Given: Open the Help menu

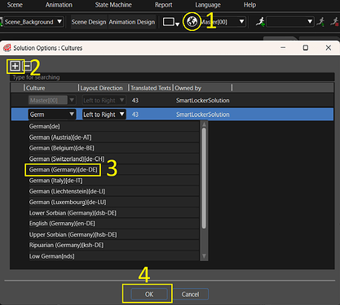Looking at the screenshot, I should [x=249, y=5].
